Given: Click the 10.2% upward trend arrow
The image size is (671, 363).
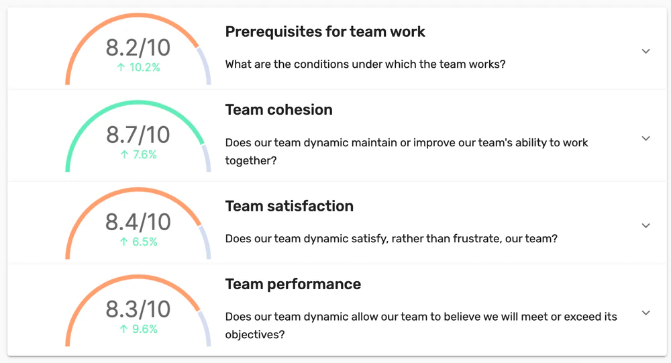Looking at the screenshot, I should [x=121, y=67].
